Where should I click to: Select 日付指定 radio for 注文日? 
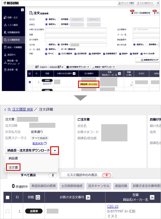(x=59, y=19)
